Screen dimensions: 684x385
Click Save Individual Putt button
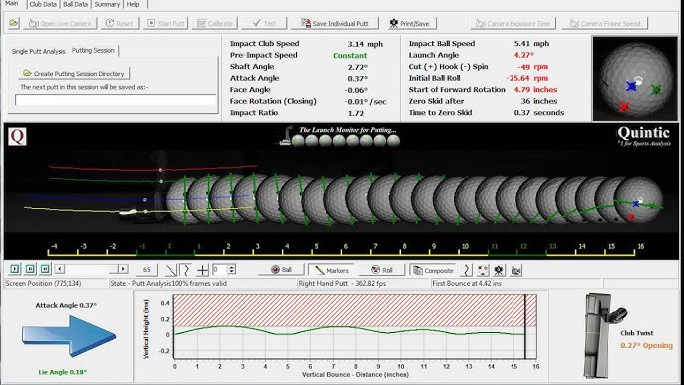[x=335, y=23]
